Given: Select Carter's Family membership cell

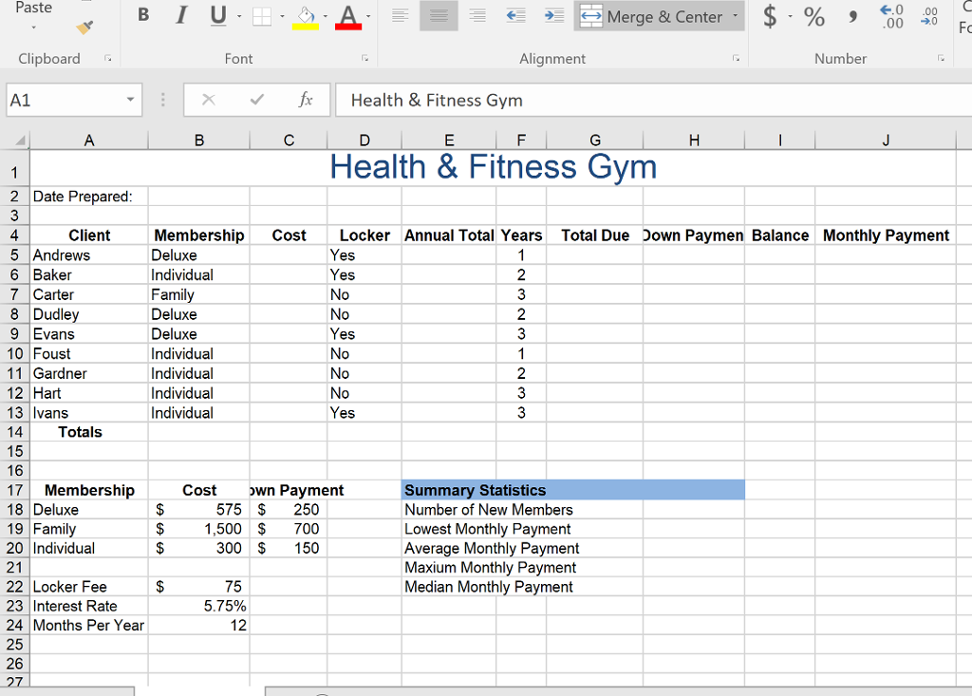Looking at the screenshot, I should [199, 294].
